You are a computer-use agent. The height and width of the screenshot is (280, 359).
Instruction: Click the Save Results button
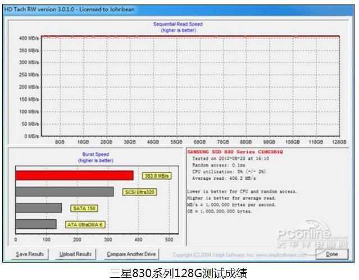(30, 254)
